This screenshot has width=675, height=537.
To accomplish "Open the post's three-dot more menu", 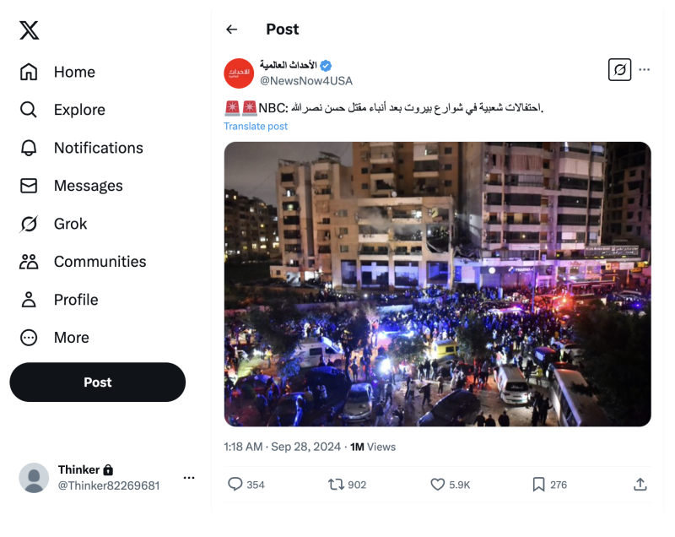I will pos(645,69).
